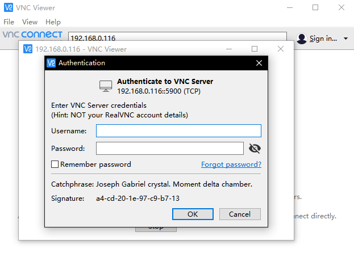This screenshot has width=354, height=270.
Task: Click the OK button
Action: [193, 214]
